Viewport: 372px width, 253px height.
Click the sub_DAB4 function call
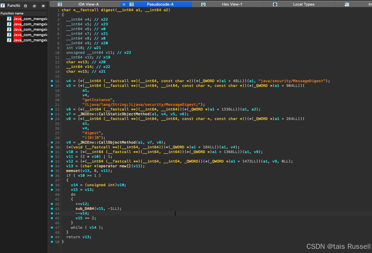pos(85,209)
